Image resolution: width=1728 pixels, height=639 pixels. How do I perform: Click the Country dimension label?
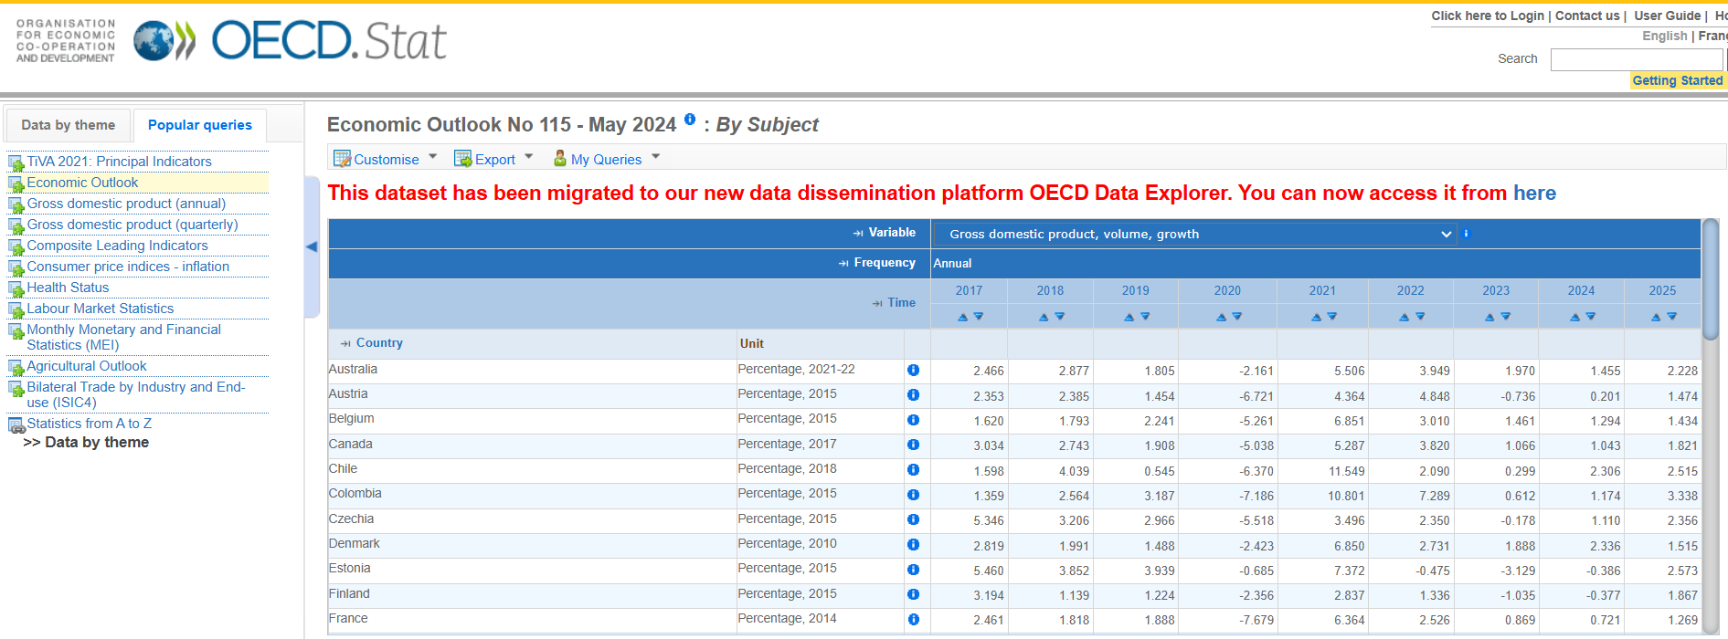pyautogui.click(x=379, y=343)
